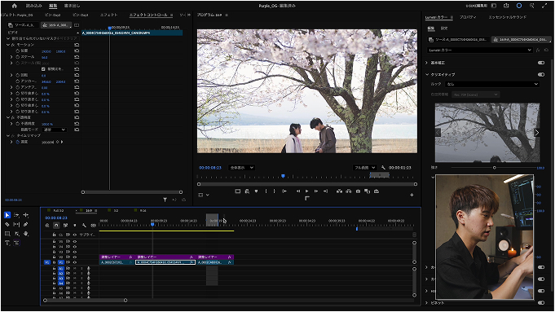Show next Look preview with right arrow
The width and height of the screenshot is (555, 312).
pyautogui.click(x=536, y=132)
